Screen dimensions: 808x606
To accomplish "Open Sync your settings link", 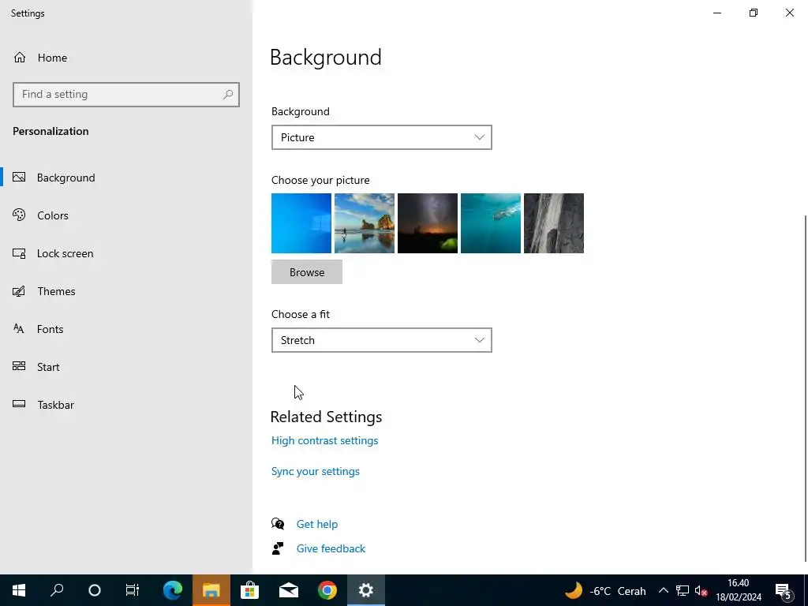I will (316, 472).
